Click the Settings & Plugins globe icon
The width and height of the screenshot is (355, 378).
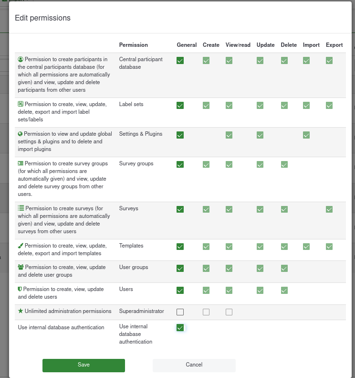point(20,134)
